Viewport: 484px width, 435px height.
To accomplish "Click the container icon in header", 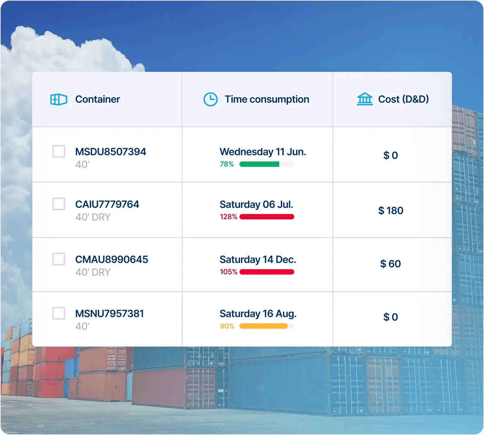I will coord(59,99).
